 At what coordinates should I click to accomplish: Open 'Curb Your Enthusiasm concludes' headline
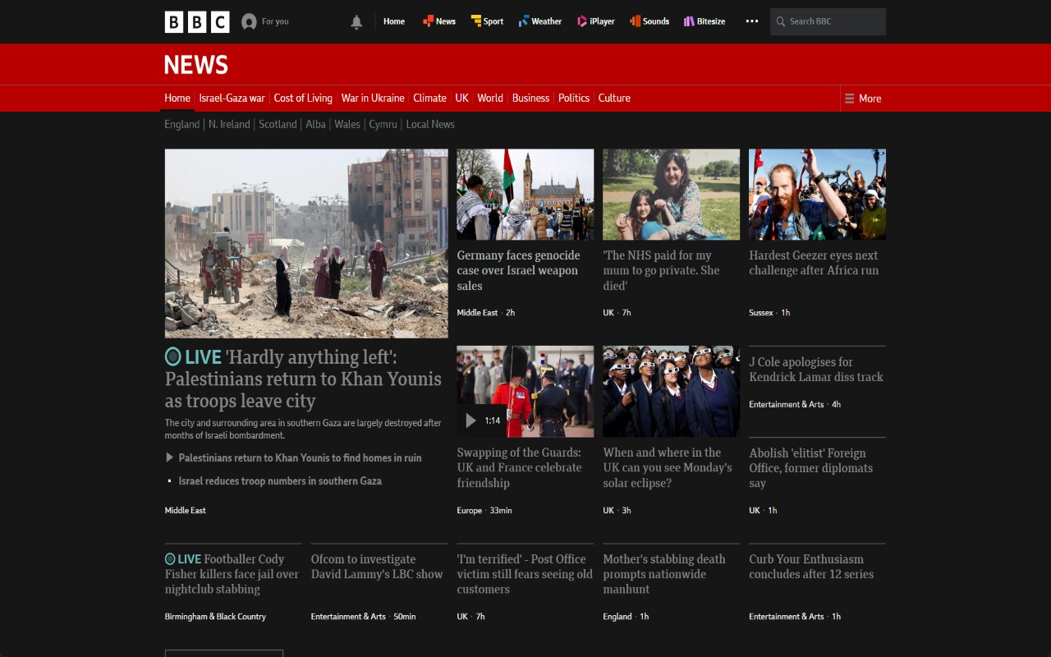click(x=811, y=567)
